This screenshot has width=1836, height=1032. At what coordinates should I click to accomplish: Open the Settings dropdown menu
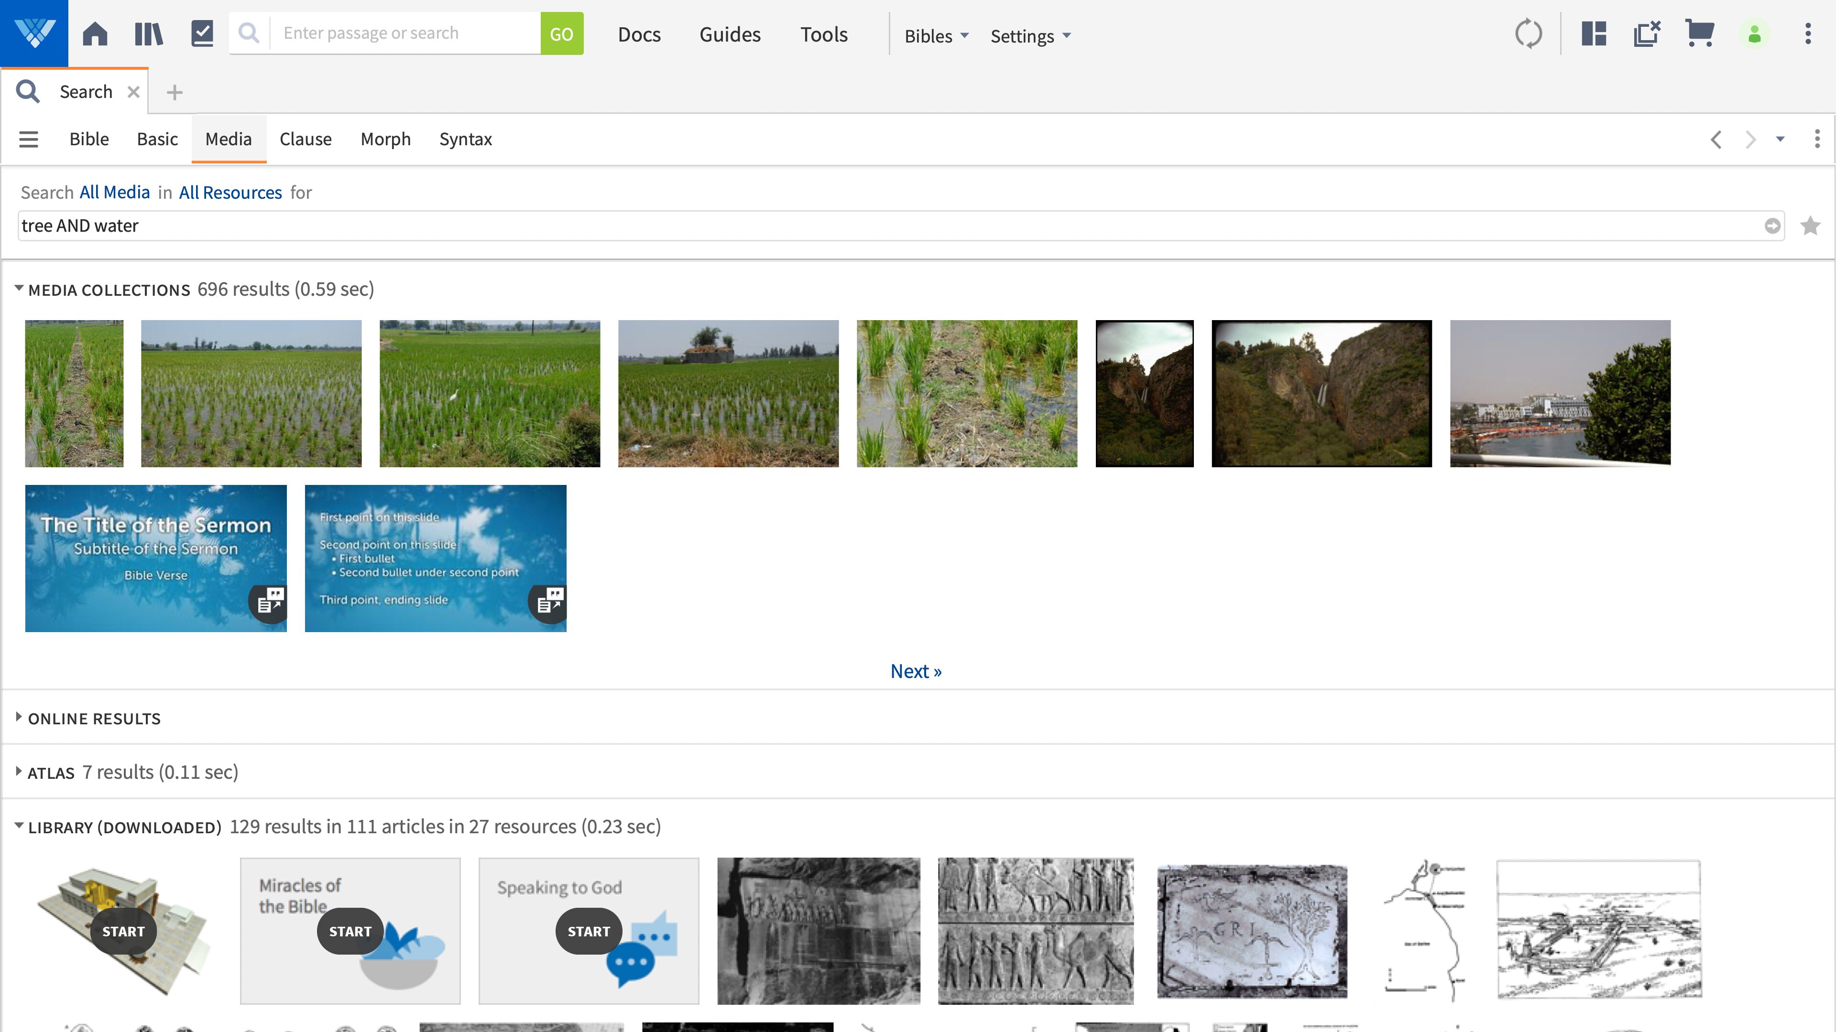(x=1030, y=36)
